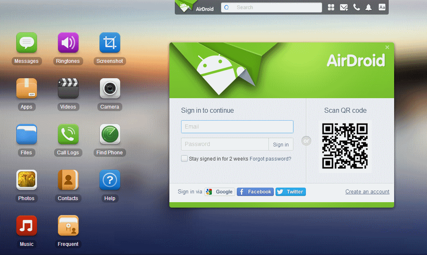Viewport: 427px width, 255px height.
Task: Open the Help question mark icon
Action: pyautogui.click(x=110, y=180)
